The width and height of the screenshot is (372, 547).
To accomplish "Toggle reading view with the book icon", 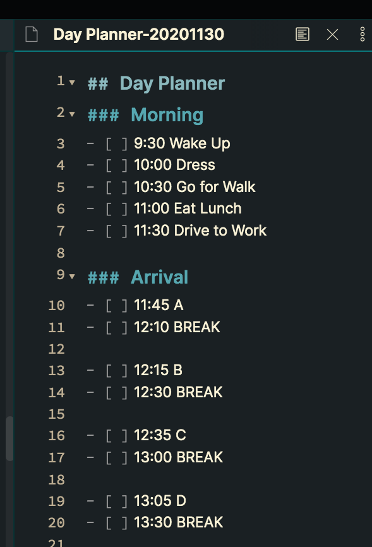I will coord(302,35).
